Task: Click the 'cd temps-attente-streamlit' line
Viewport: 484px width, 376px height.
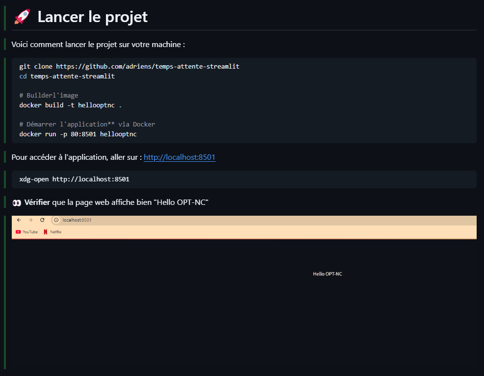Action: point(67,76)
